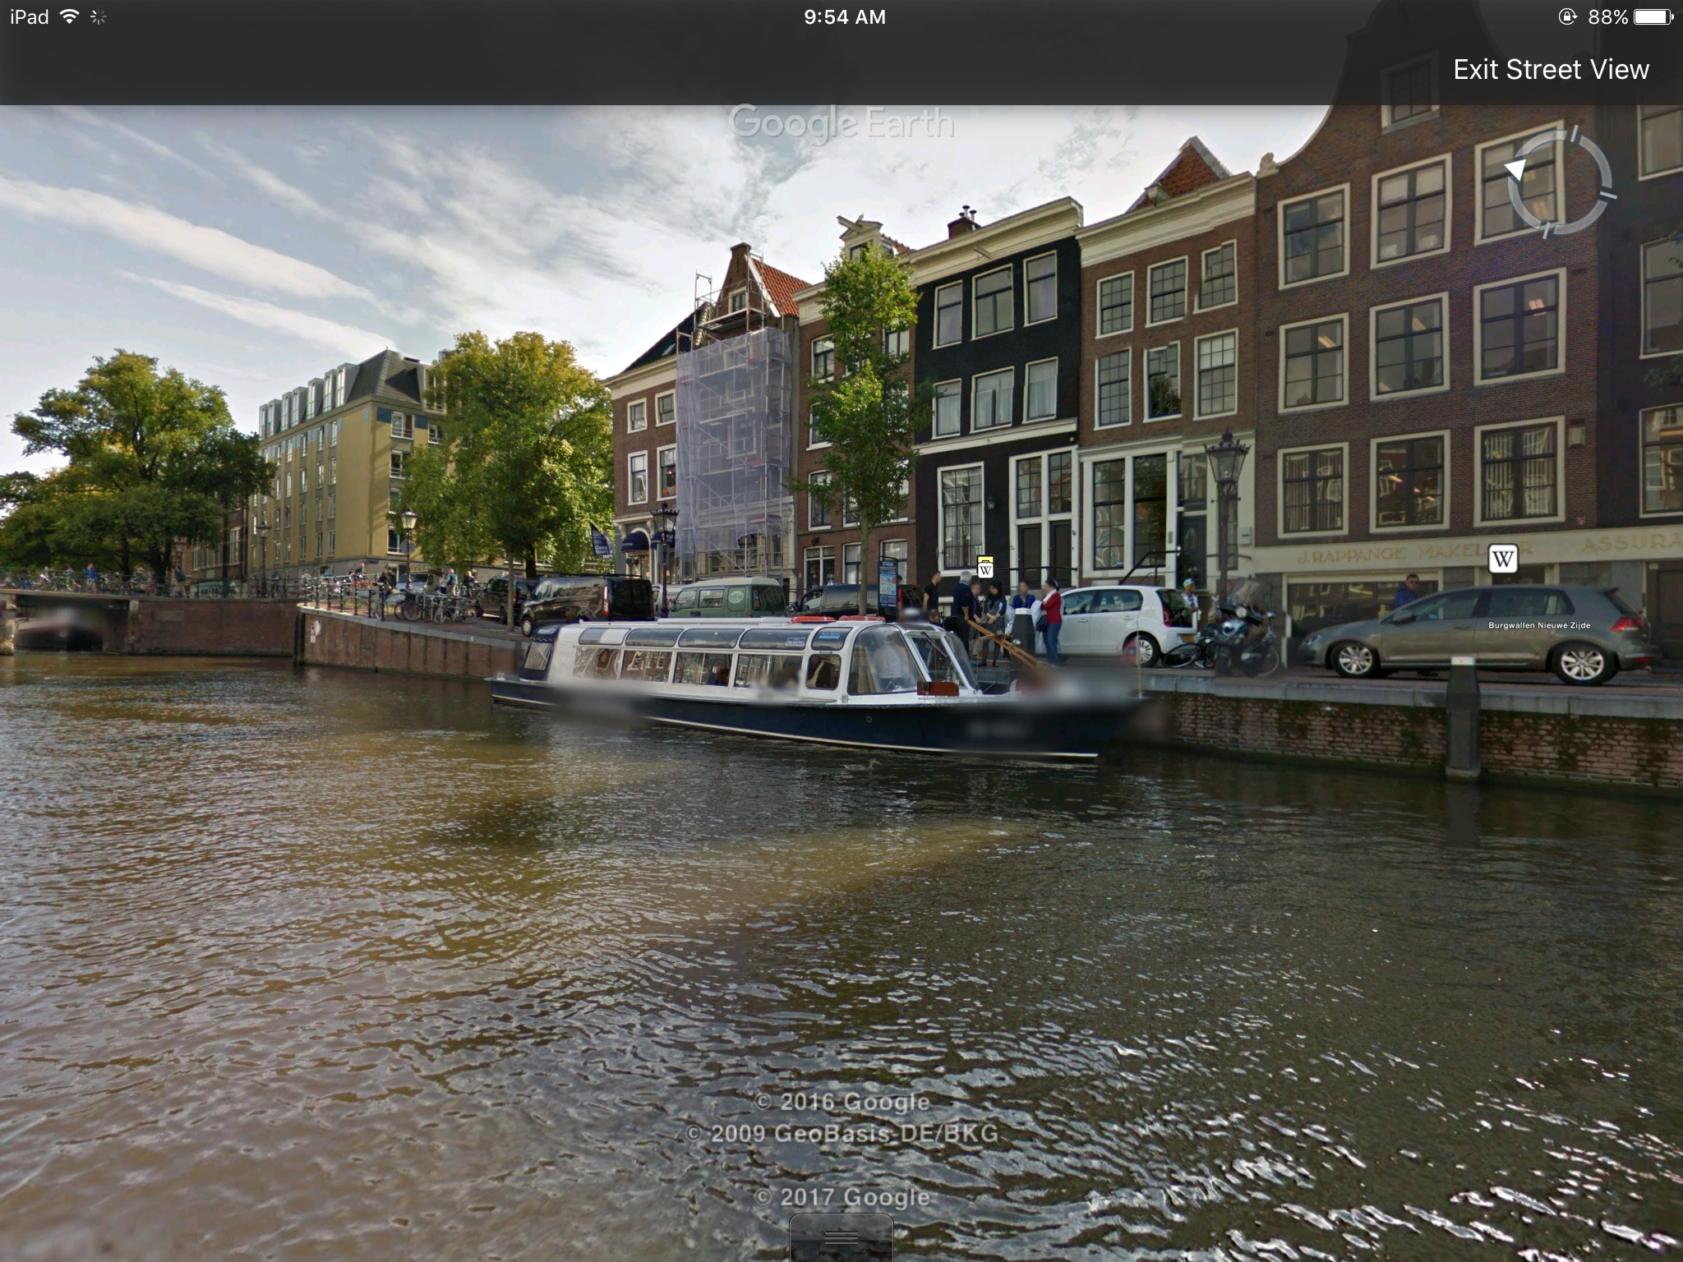Click the © 2009 GeoBasis-DE/BKG attribution
The image size is (1683, 1262).
[x=841, y=1134]
